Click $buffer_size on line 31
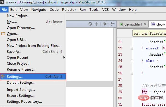Image resolution: width=166 pixels, height=107 pixels. coord(153,104)
